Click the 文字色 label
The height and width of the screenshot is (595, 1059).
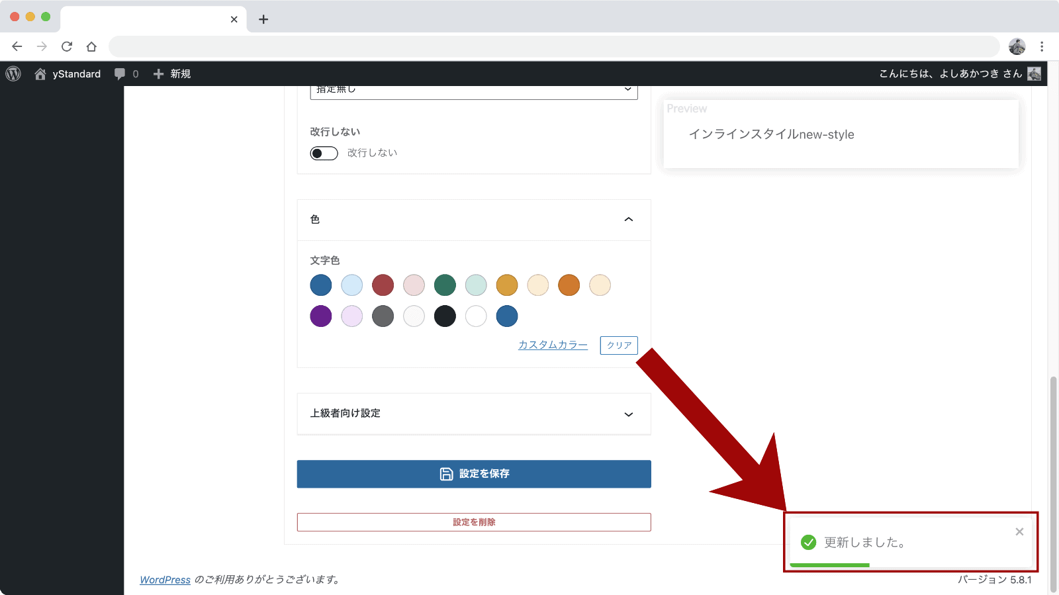point(325,260)
